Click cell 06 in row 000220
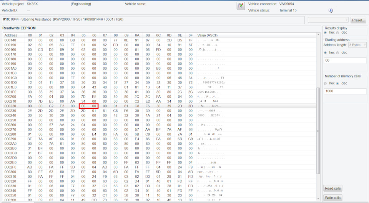This screenshot has width=369, height=203. [94, 106]
